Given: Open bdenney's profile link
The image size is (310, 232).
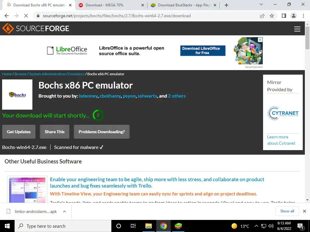Looking at the screenshot, I should 88,96.
